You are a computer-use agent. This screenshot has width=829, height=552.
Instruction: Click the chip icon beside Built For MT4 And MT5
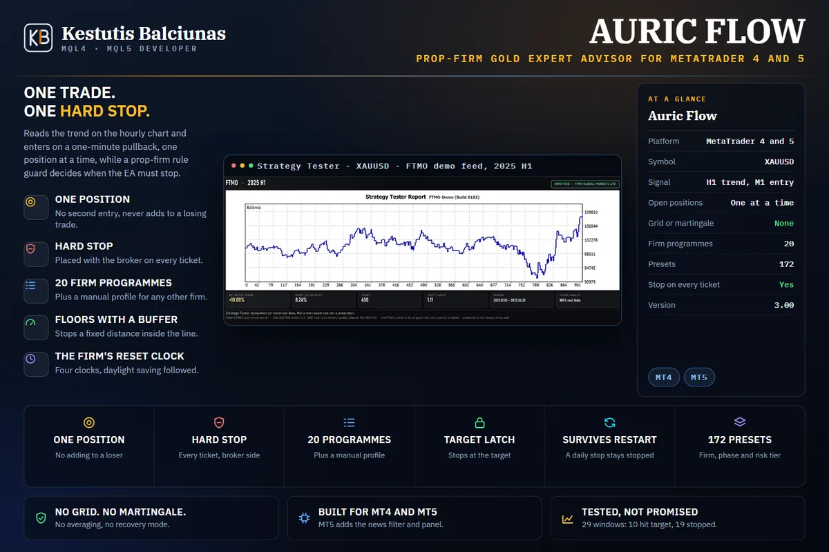tap(304, 518)
